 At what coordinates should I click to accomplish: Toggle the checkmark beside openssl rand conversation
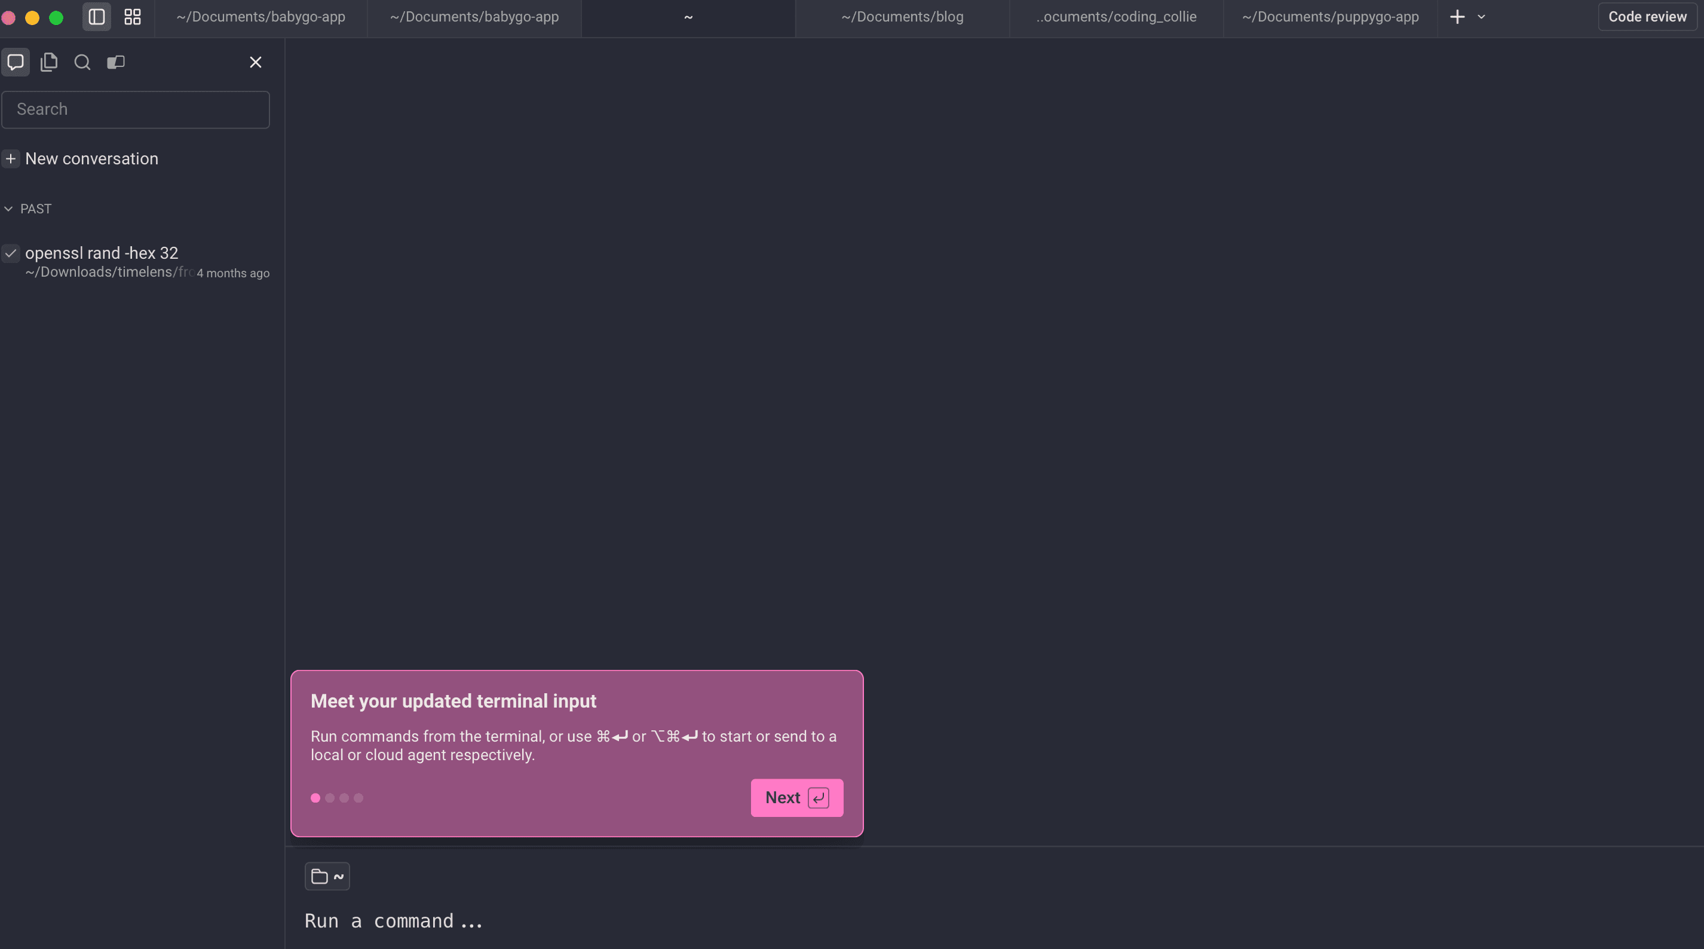pyautogui.click(x=11, y=253)
